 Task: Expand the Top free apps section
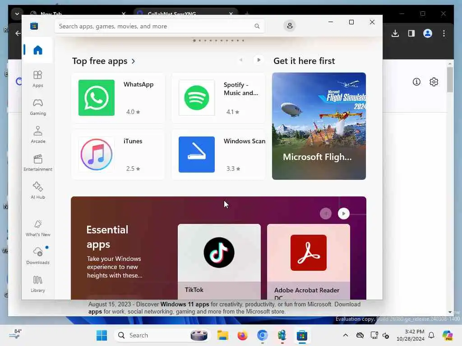[103, 61]
